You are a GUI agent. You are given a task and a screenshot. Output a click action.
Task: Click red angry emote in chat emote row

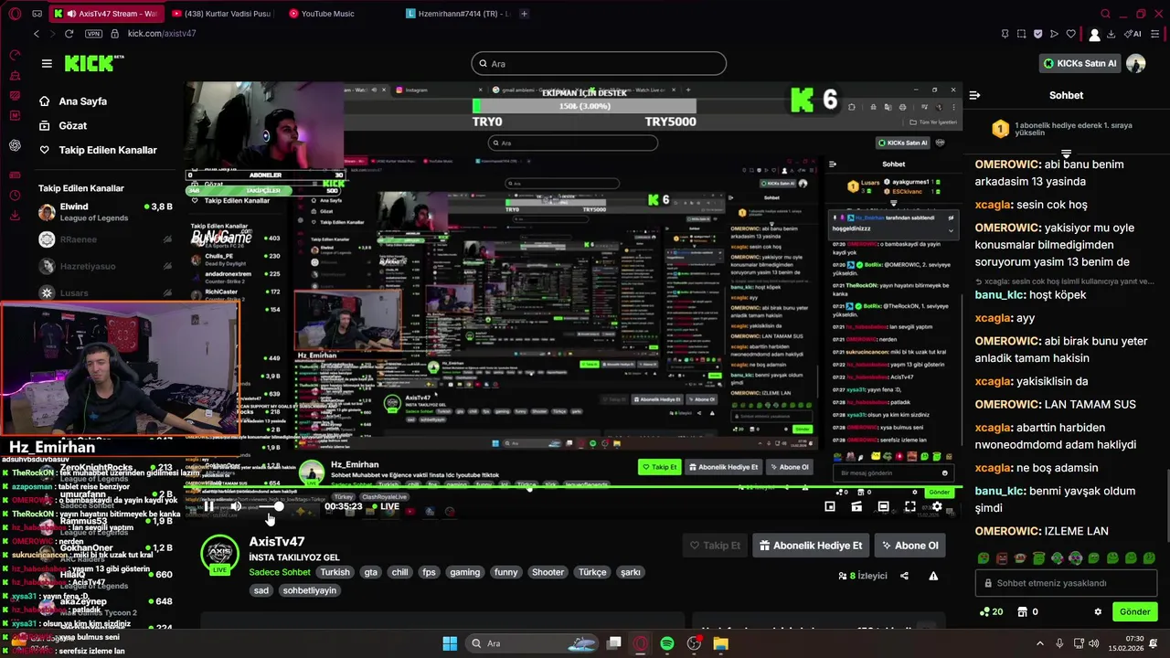tap(1002, 557)
